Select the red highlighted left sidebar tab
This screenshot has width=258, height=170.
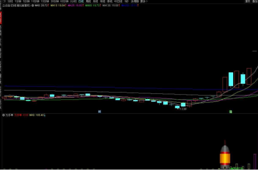tap(1, 18)
